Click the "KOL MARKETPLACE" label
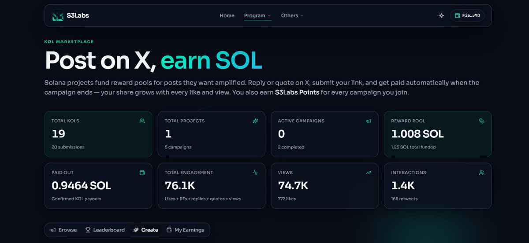Viewport: 529px width, 243px height. pyautogui.click(x=69, y=42)
